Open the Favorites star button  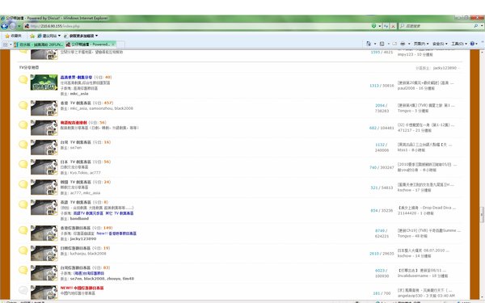coord(13,36)
